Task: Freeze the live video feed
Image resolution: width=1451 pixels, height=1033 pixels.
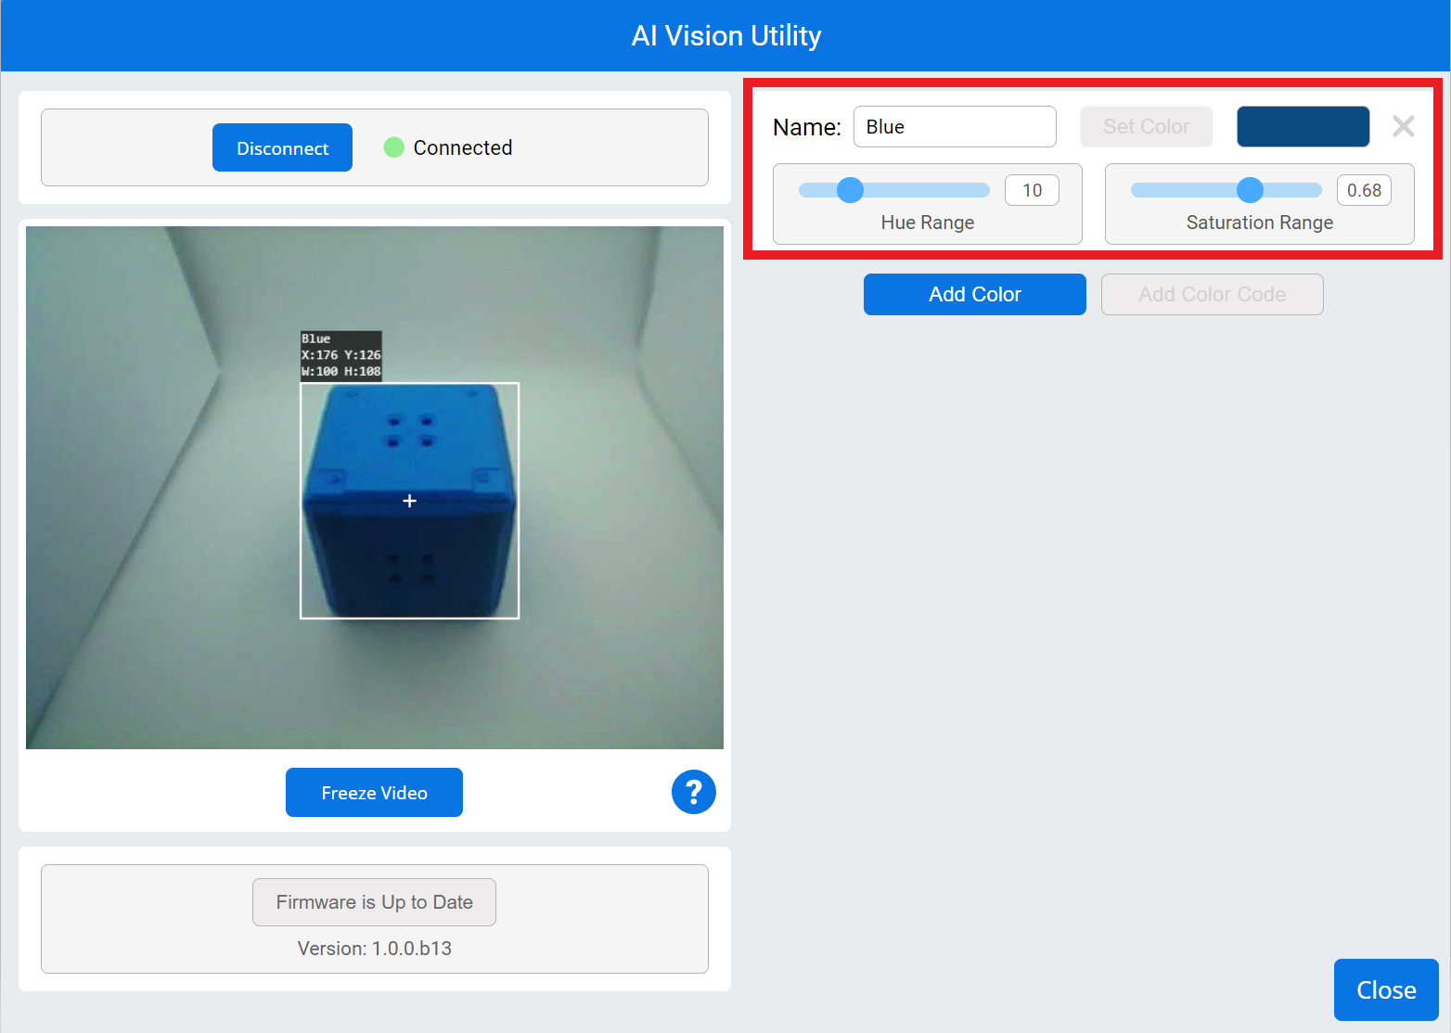Action: 374,792
